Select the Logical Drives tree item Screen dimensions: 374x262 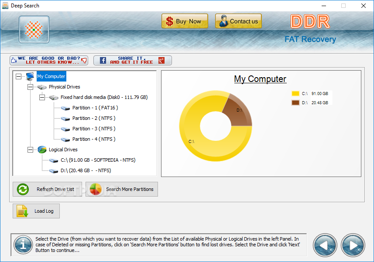click(63, 150)
